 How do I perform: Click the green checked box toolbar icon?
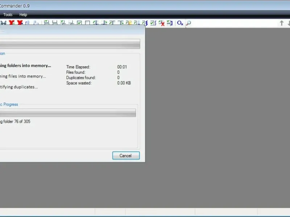point(79,23)
